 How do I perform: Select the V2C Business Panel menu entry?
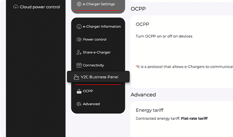click(100, 77)
